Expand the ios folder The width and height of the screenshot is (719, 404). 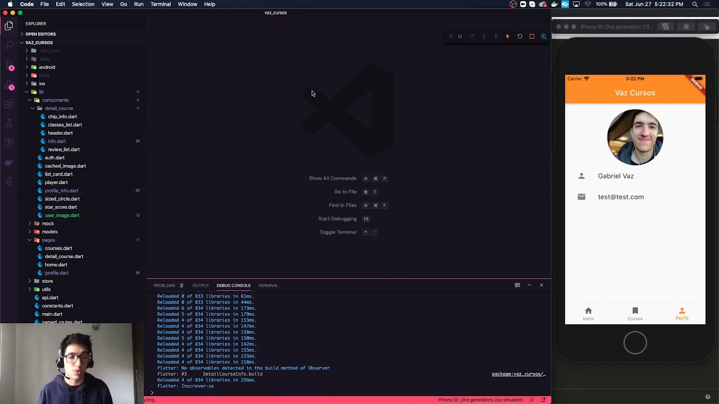click(42, 84)
